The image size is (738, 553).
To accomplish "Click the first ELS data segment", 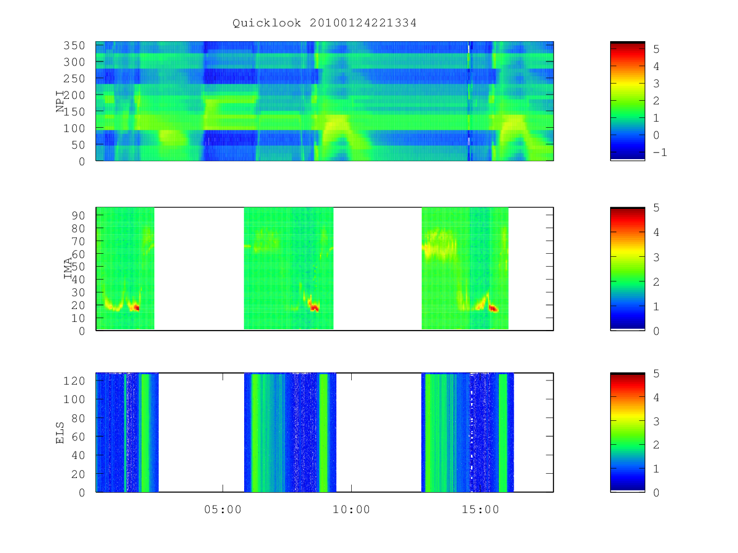I will coord(127,433).
